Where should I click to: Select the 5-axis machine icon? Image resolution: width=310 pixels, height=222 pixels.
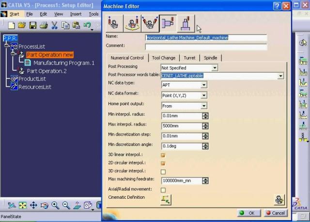150,23
